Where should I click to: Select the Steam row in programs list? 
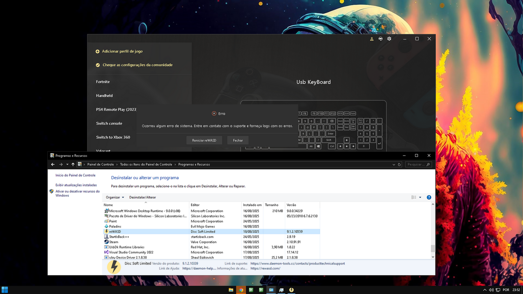211,242
